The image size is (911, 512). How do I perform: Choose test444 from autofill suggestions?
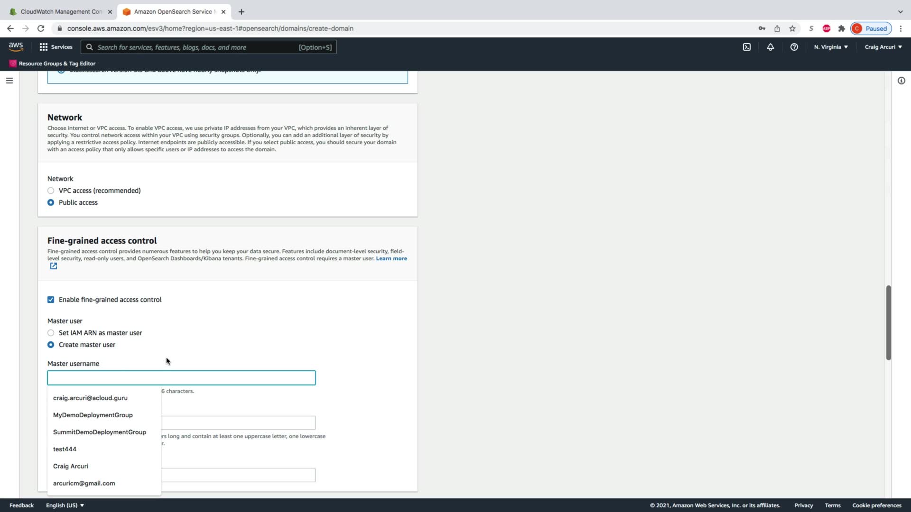point(65,449)
